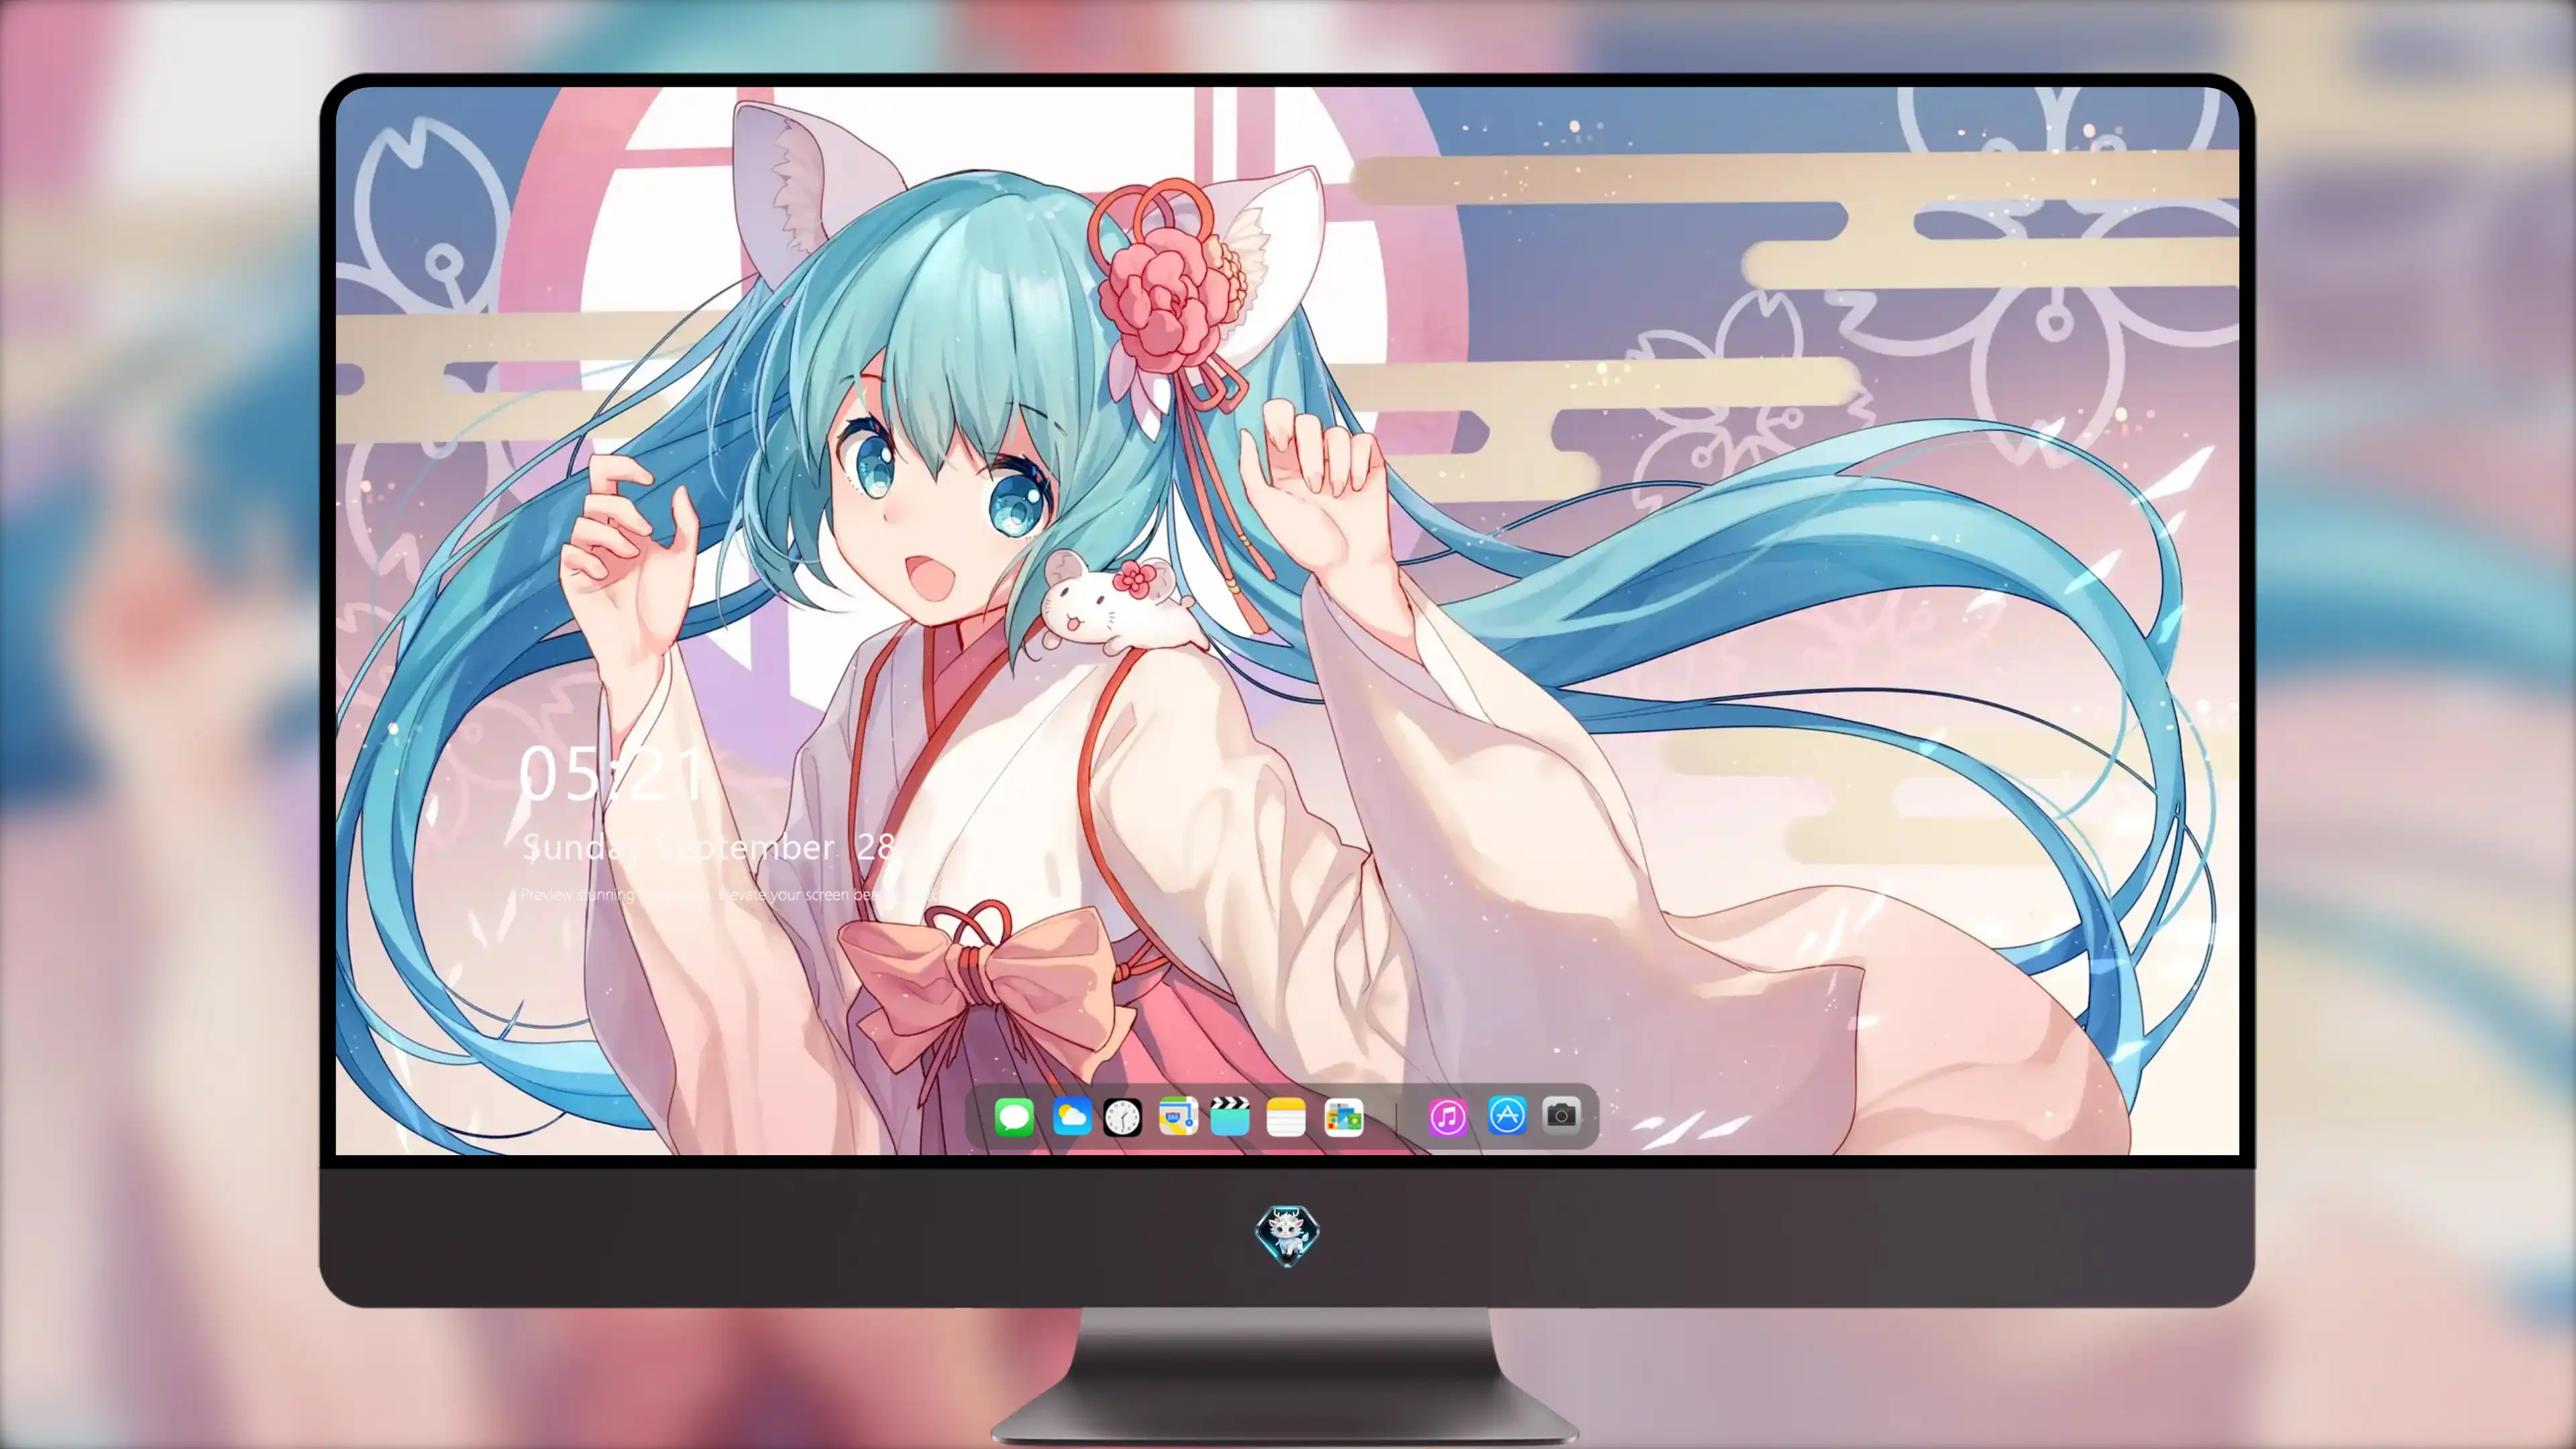The height and width of the screenshot is (1449, 2576).
Task: Open the green Messages app in dock
Action: [x=1014, y=1116]
